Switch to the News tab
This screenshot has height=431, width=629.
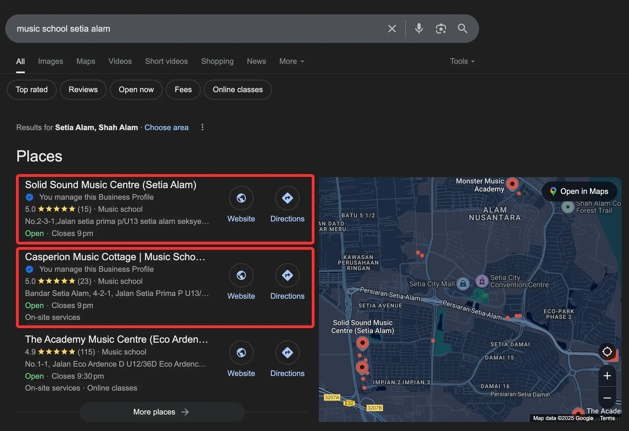[x=256, y=61]
